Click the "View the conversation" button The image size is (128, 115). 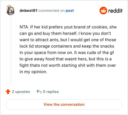click(x=64, y=104)
